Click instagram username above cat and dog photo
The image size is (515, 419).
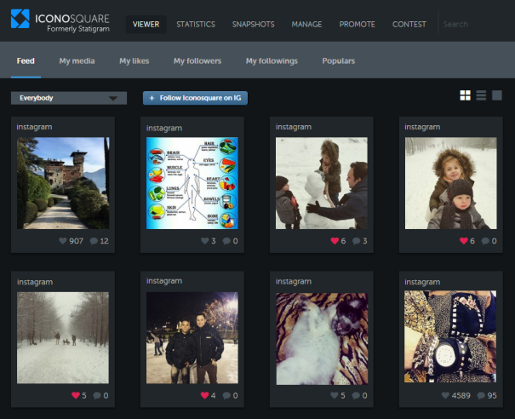click(x=294, y=282)
